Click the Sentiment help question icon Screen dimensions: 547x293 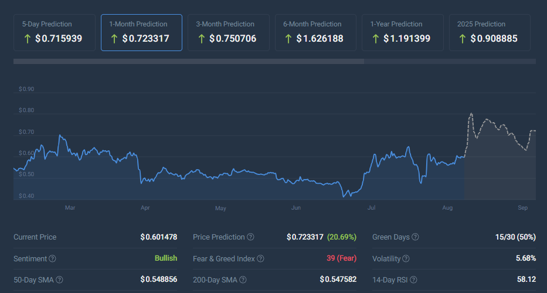click(x=52, y=259)
